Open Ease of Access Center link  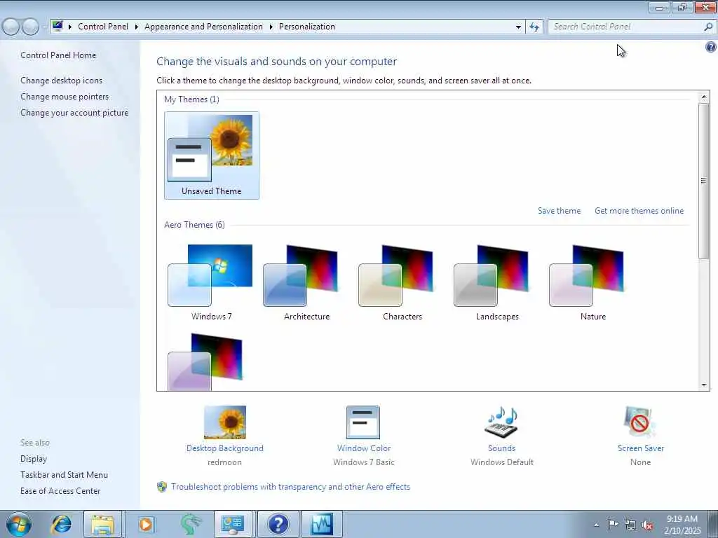pos(60,491)
